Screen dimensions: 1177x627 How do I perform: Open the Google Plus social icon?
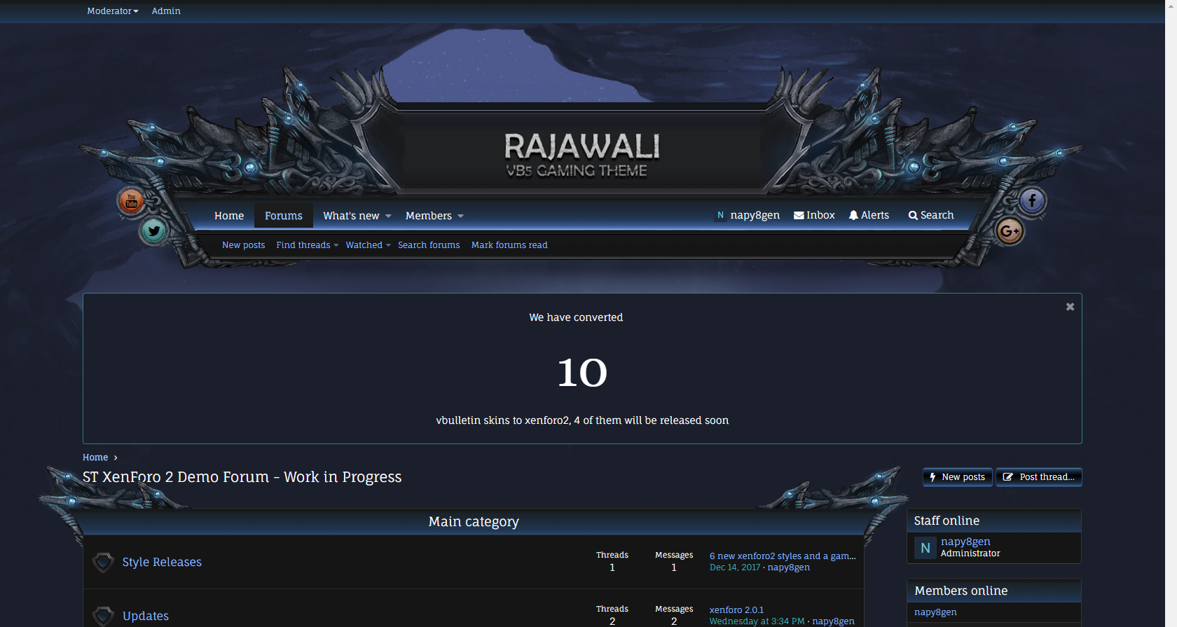click(1010, 231)
